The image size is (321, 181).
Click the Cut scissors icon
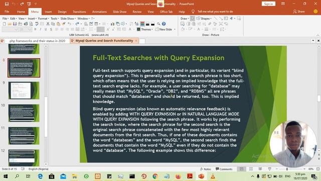pyautogui.click(x=48, y=24)
